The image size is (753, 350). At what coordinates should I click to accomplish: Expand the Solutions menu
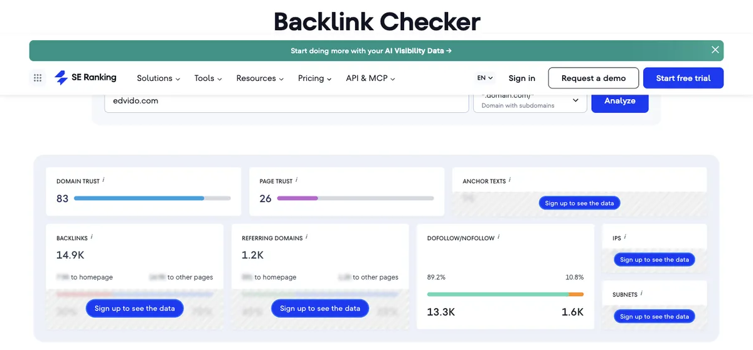point(158,78)
